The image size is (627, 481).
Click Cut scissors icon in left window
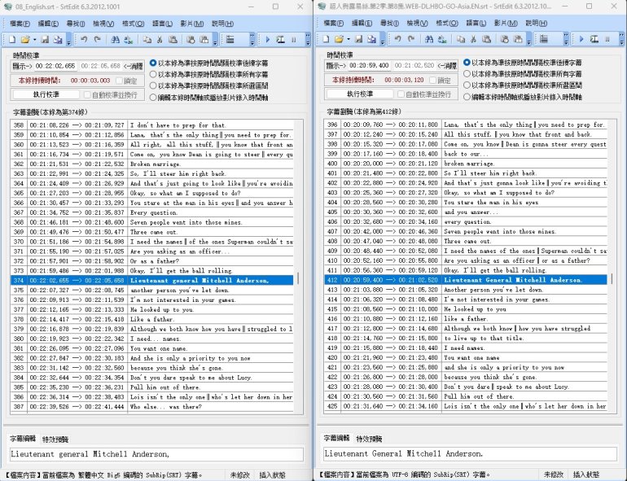point(160,40)
